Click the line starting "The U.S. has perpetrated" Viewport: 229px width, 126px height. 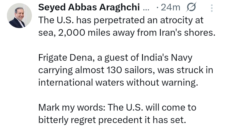121,20
